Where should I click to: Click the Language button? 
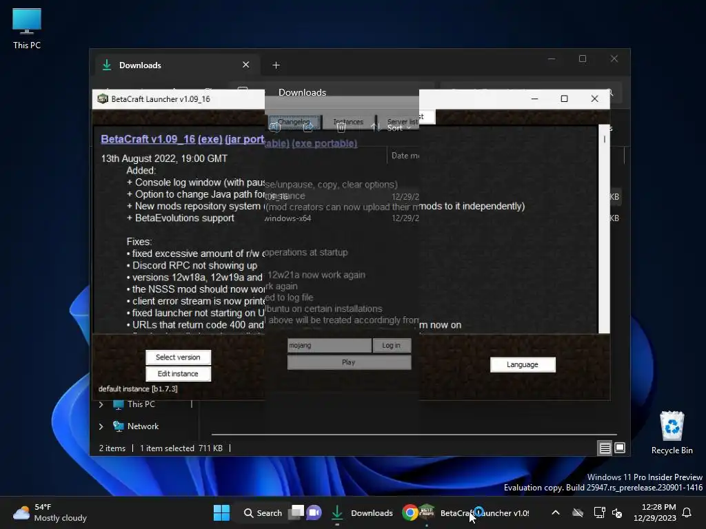523,365
